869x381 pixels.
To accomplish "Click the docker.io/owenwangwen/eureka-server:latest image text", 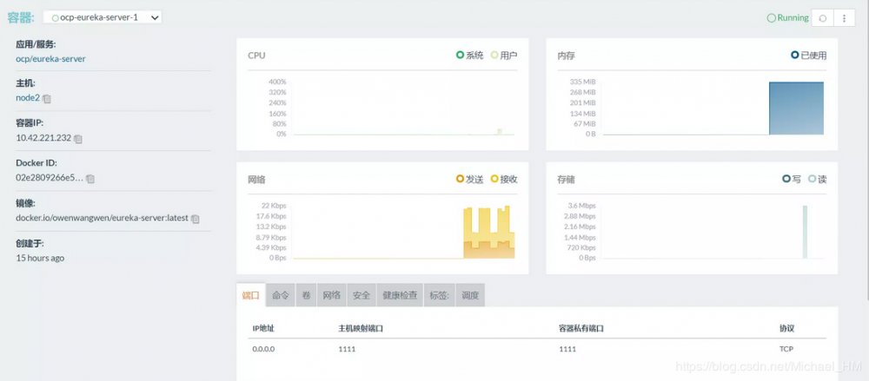I will point(103,218).
